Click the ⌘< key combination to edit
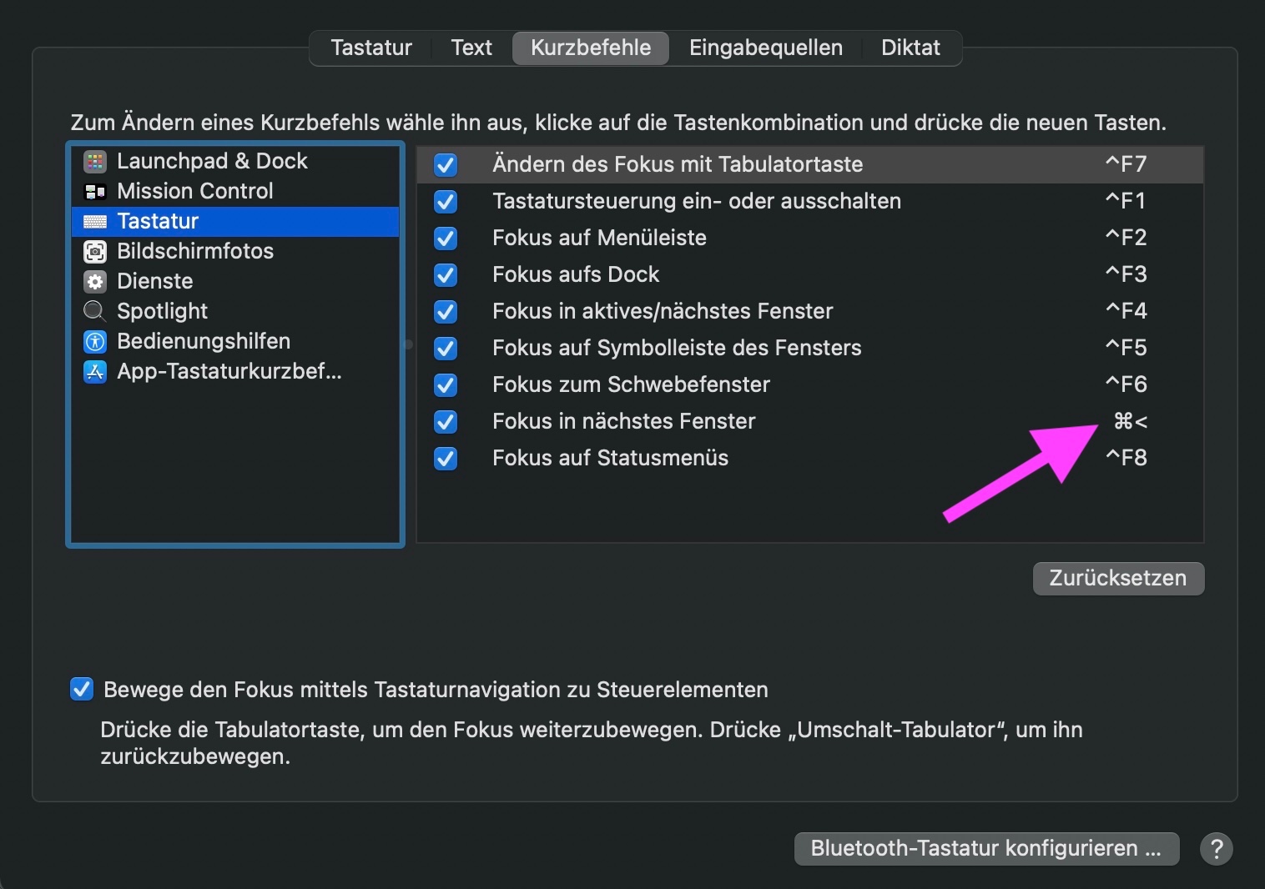The height and width of the screenshot is (889, 1265). [x=1130, y=421]
